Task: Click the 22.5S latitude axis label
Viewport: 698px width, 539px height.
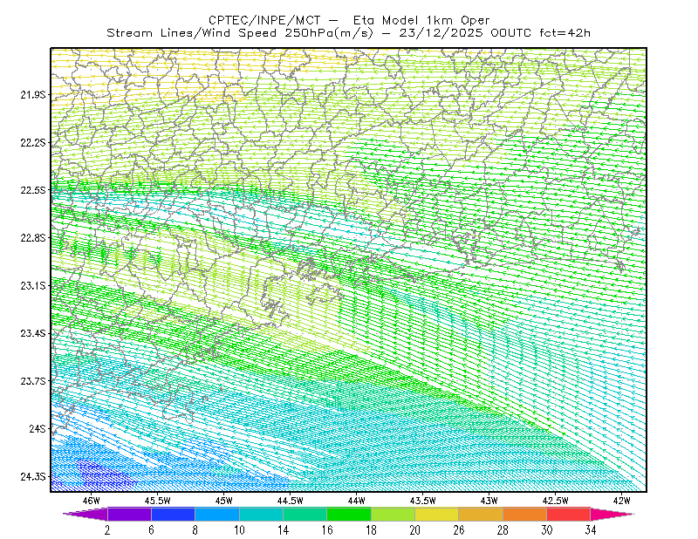Action: point(32,190)
